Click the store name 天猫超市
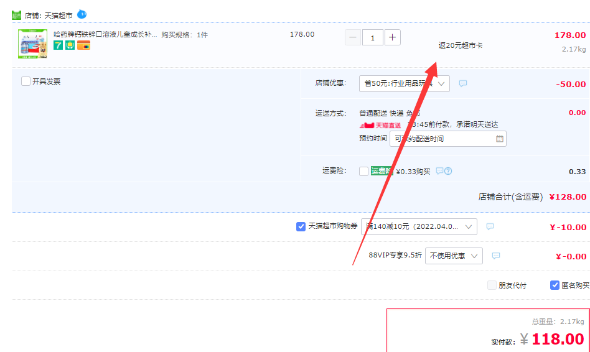The image size is (590, 352). 59,16
